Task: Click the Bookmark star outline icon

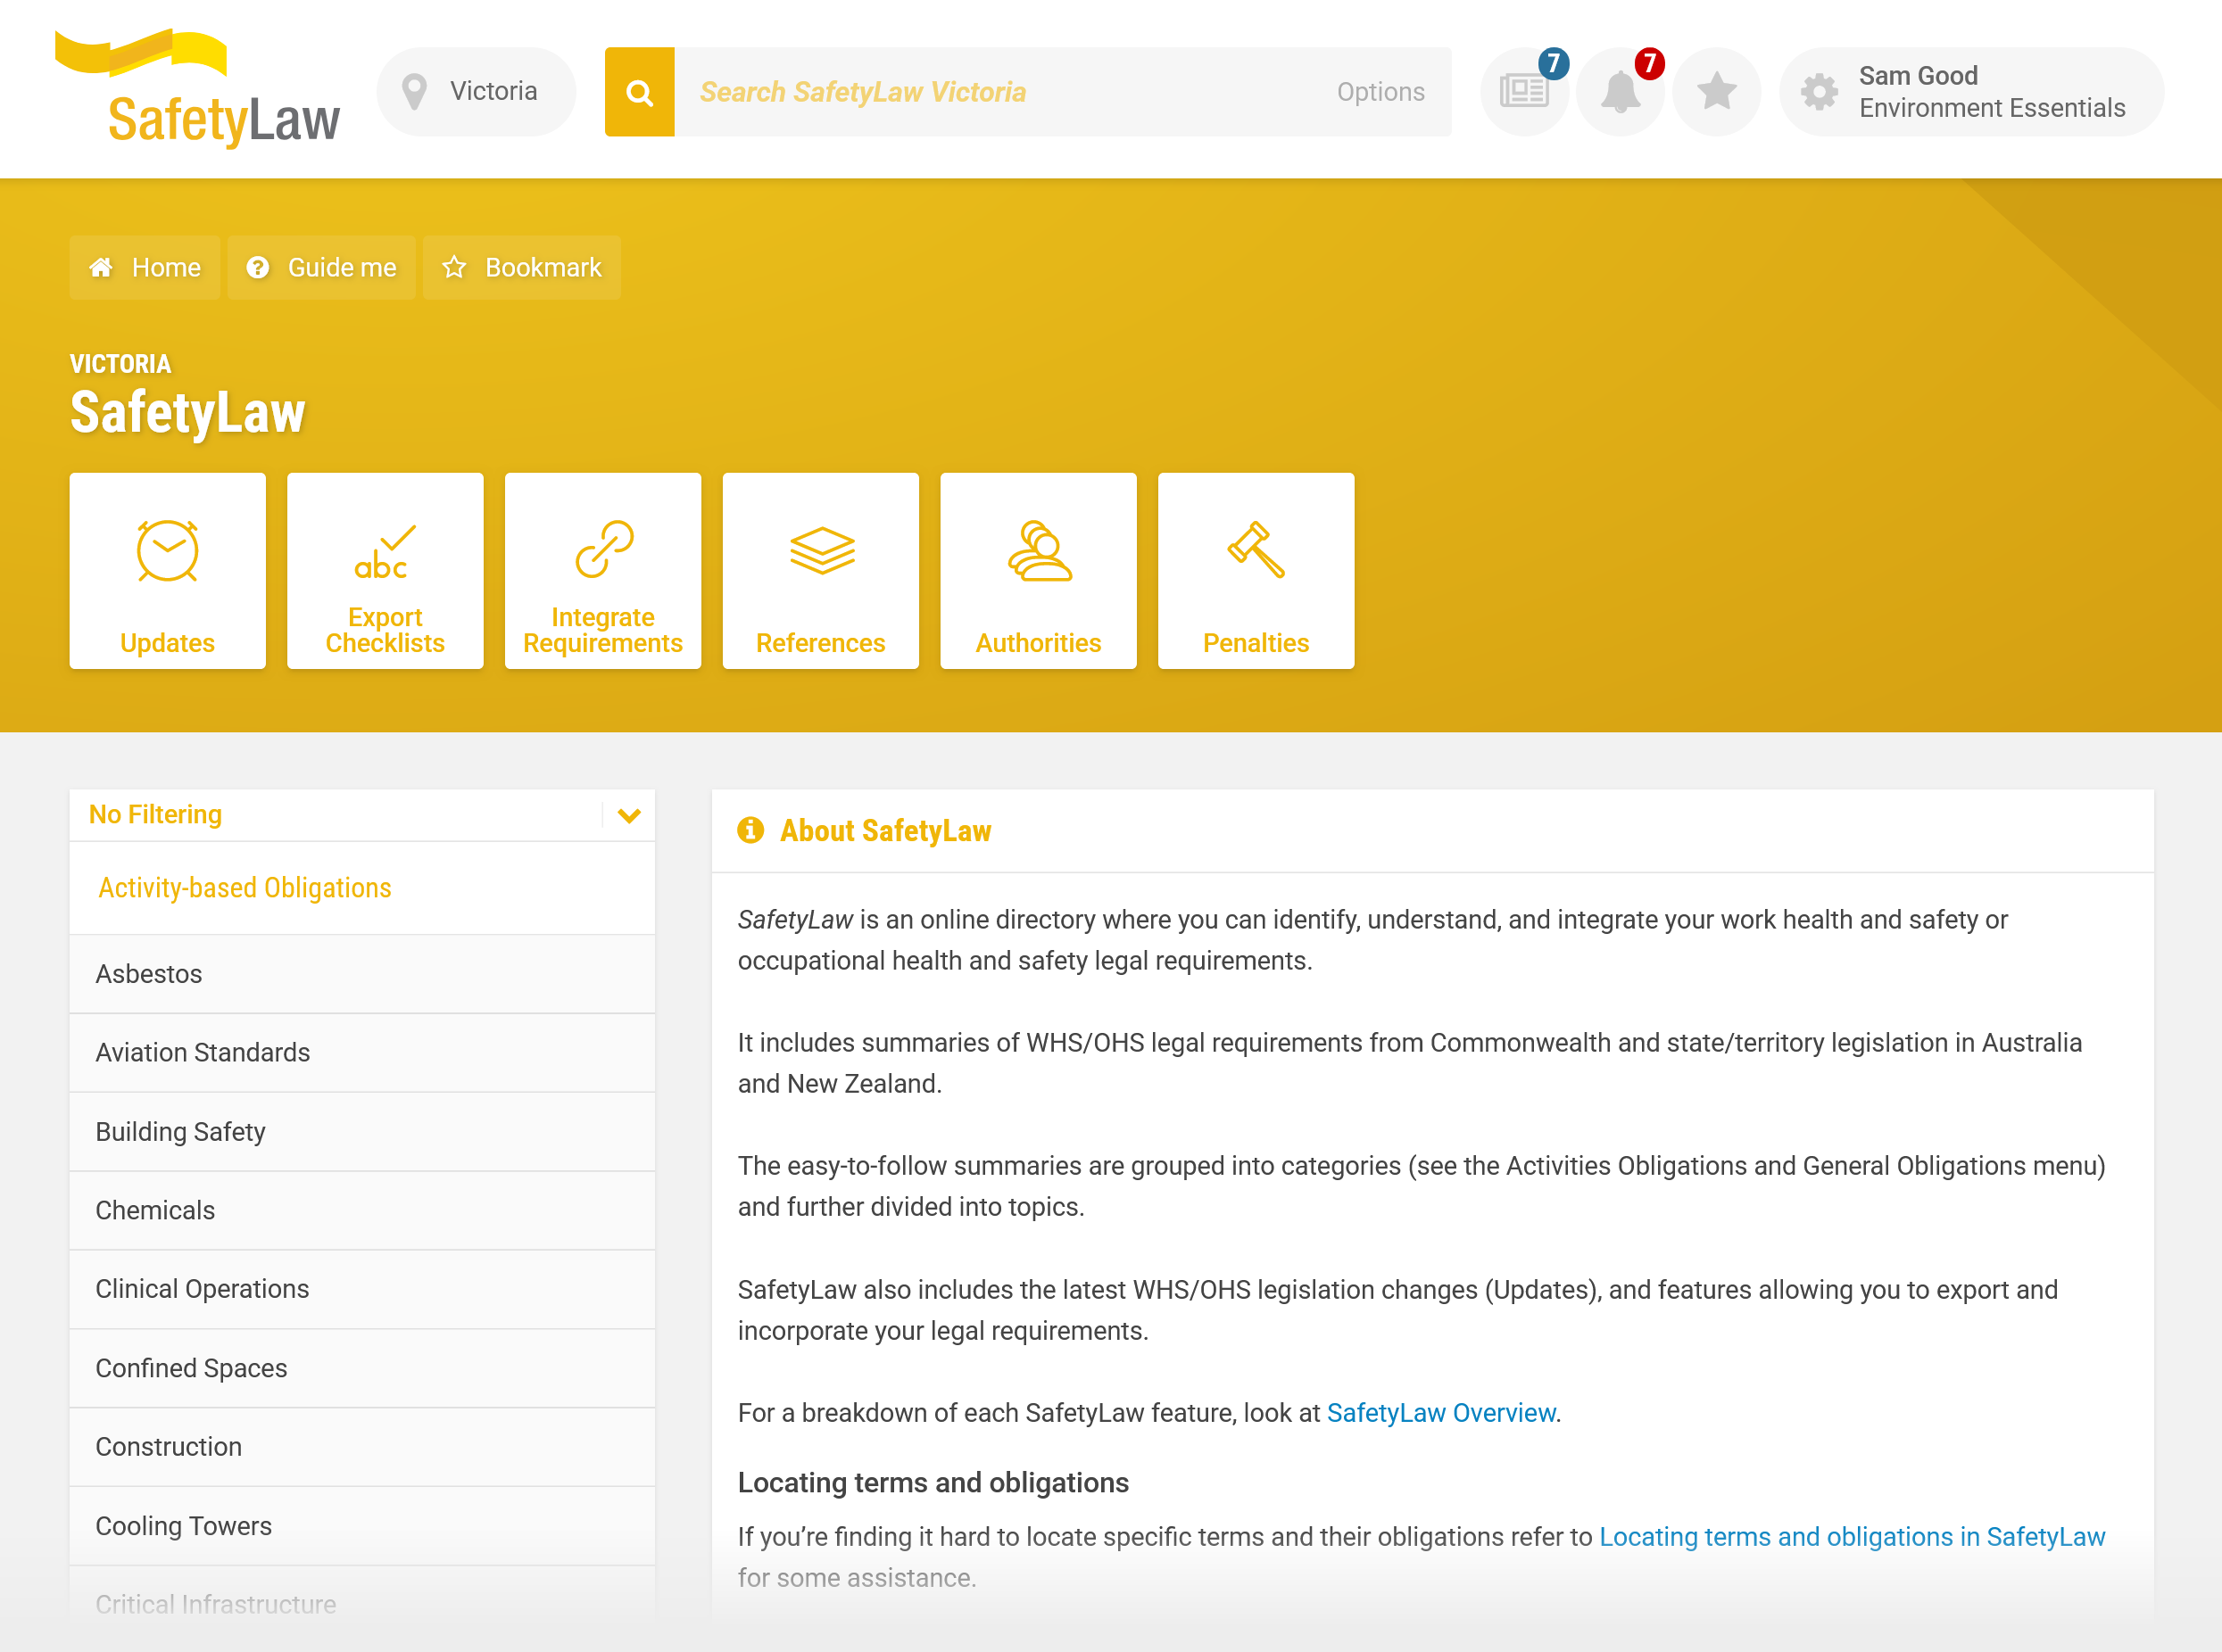Action: coord(454,267)
